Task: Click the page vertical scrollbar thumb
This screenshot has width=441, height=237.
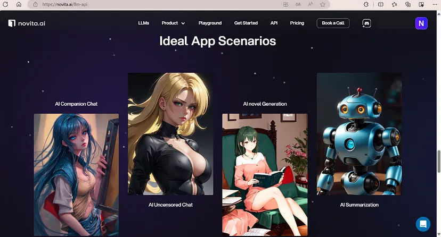Action: pyautogui.click(x=438, y=161)
